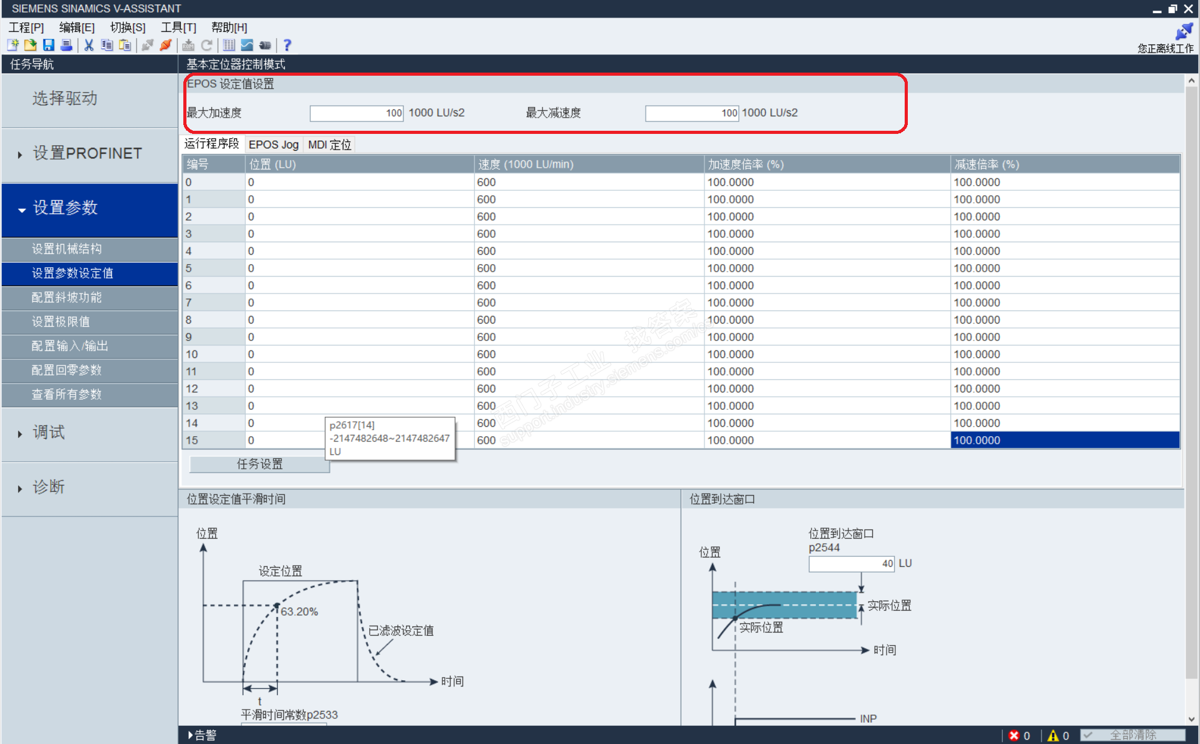The height and width of the screenshot is (744, 1200).
Task: Open 配置回零参数 sub-item
Action: (89, 370)
